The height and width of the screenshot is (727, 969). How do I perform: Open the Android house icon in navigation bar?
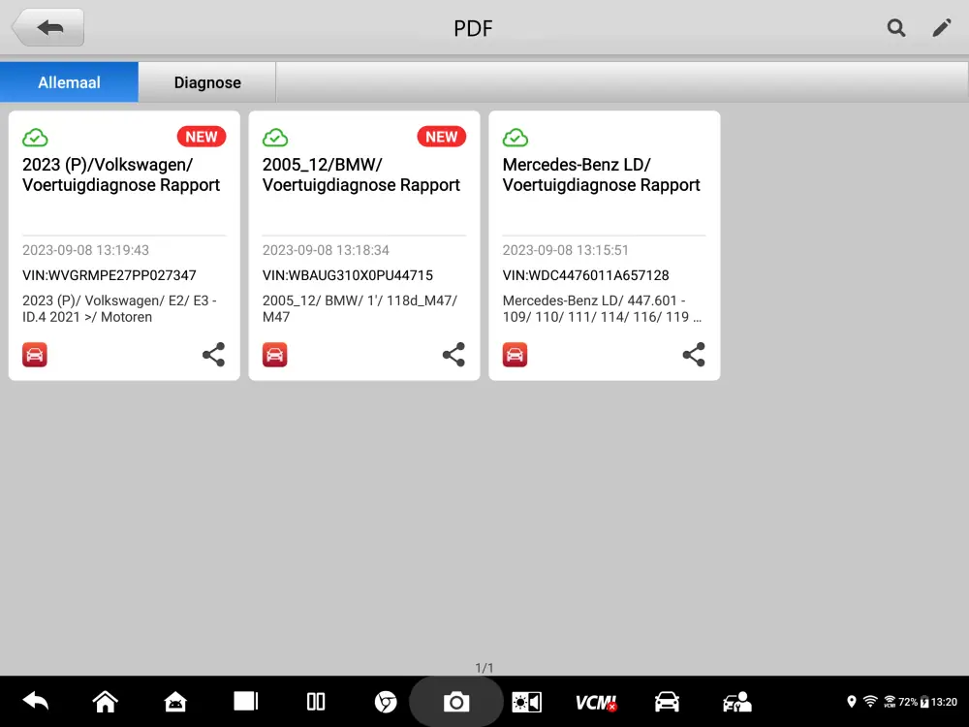coord(175,702)
